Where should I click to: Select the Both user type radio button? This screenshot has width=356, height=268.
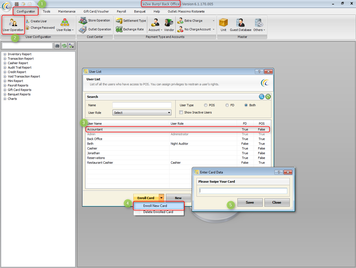tap(246, 105)
